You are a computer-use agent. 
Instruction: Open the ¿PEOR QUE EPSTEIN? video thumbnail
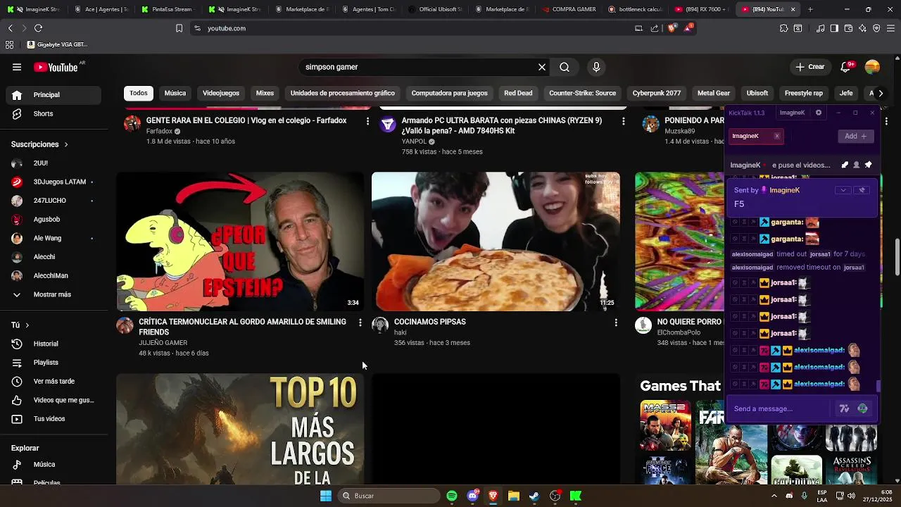click(x=240, y=242)
